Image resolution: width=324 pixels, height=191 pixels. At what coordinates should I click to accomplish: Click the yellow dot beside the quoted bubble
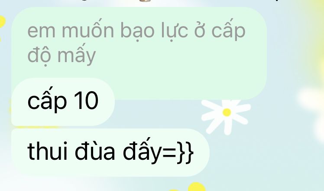pos(2,22)
